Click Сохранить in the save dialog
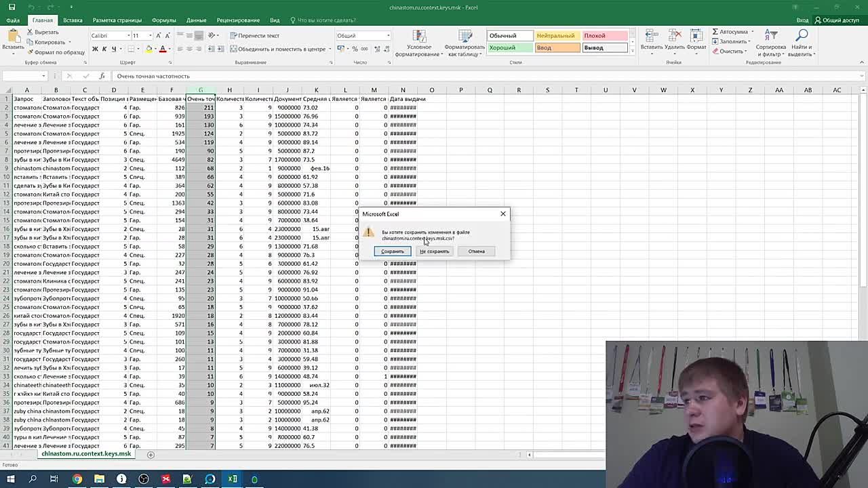The image size is (868, 488). coord(392,251)
